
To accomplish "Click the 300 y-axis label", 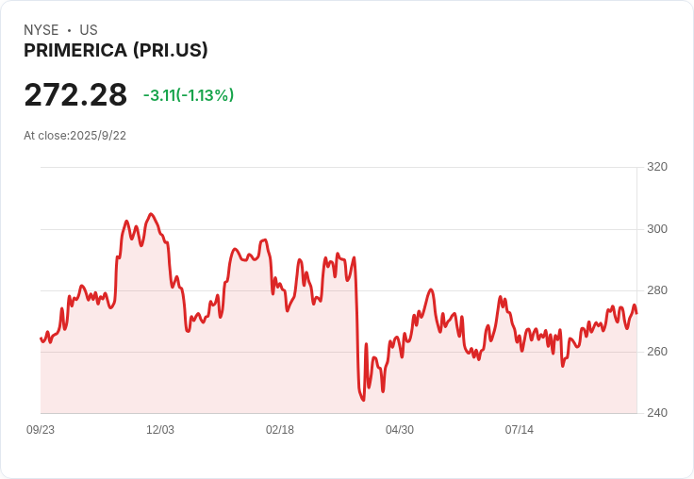I will tap(656, 229).
